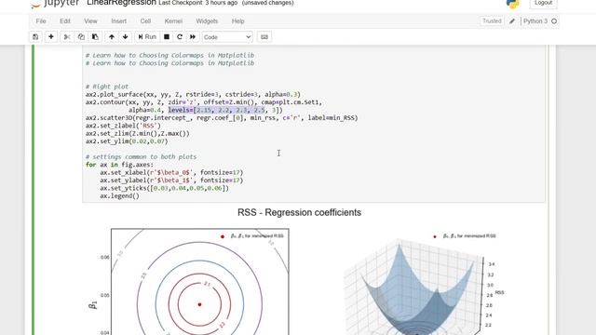The height and width of the screenshot is (335, 596).
Task: Click the Trusted notebook indicator
Action: tap(492, 21)
